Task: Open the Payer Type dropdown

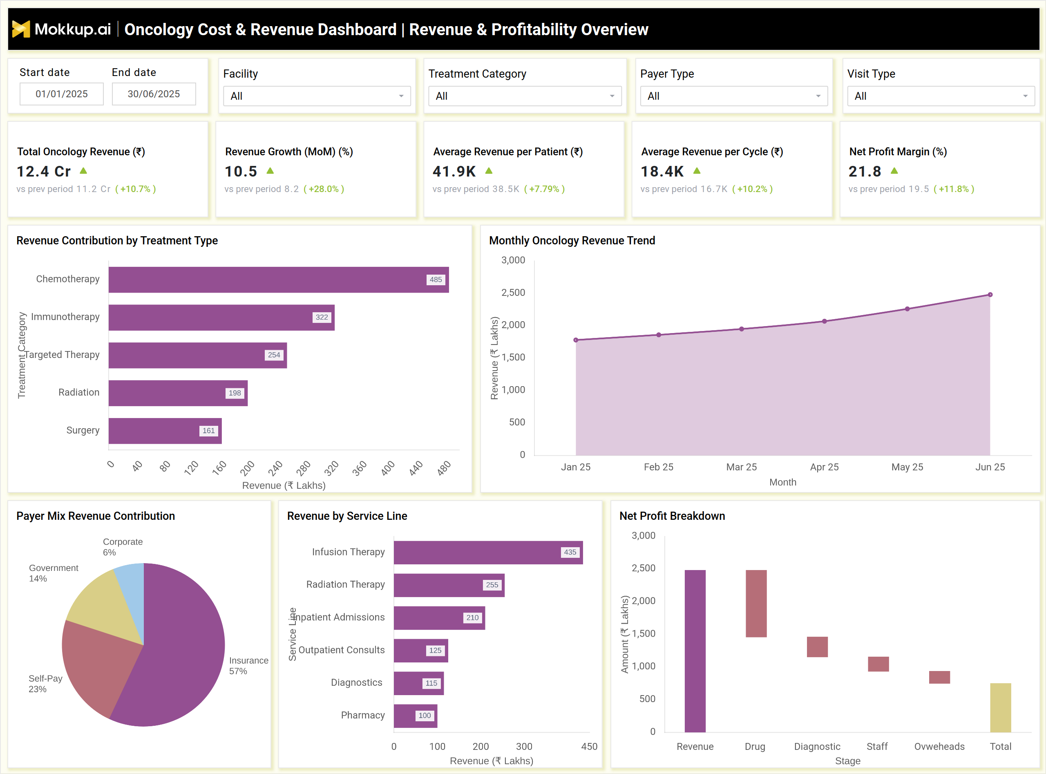Action: pos(733,96)
